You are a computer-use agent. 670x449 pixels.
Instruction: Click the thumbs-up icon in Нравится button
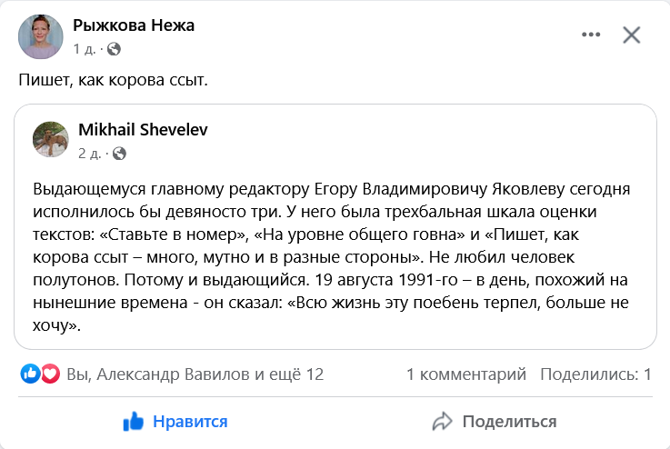point(135,422)
